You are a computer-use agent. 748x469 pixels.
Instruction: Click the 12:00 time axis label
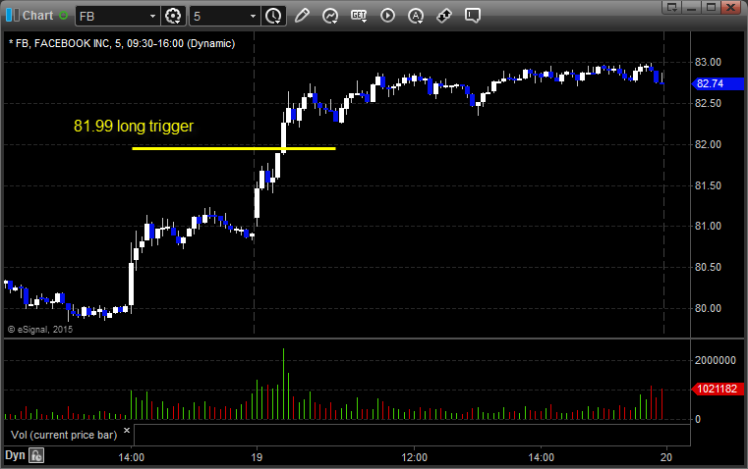pyautogui.click(x=414, y=457)
